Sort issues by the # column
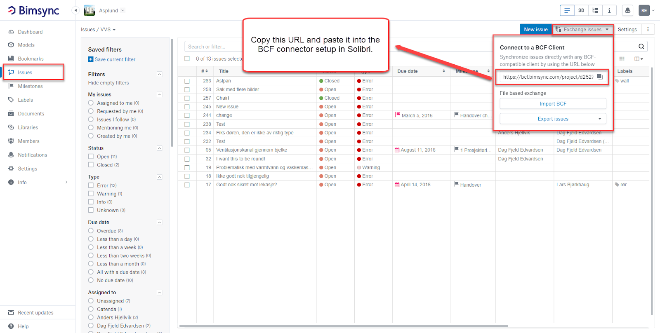This screenshot has height=333, width=660. coord(204,71)
